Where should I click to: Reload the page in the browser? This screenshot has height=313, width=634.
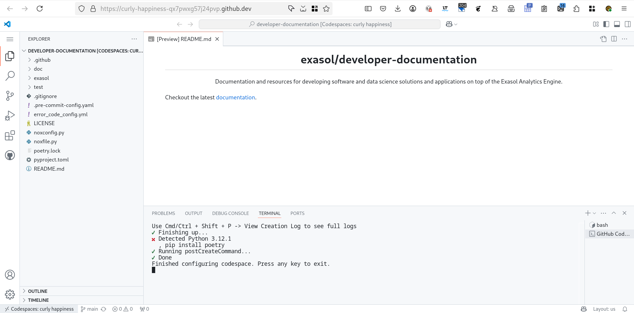[40, 9]
